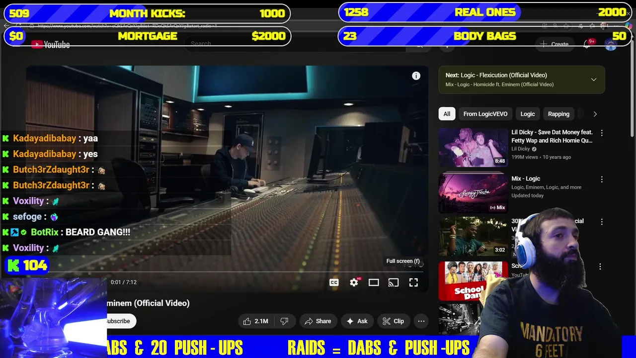The height and width of the screenshot is (358, 636).
Task: Click the Lil Dicky channel name
Action: [x=521, y=149]
